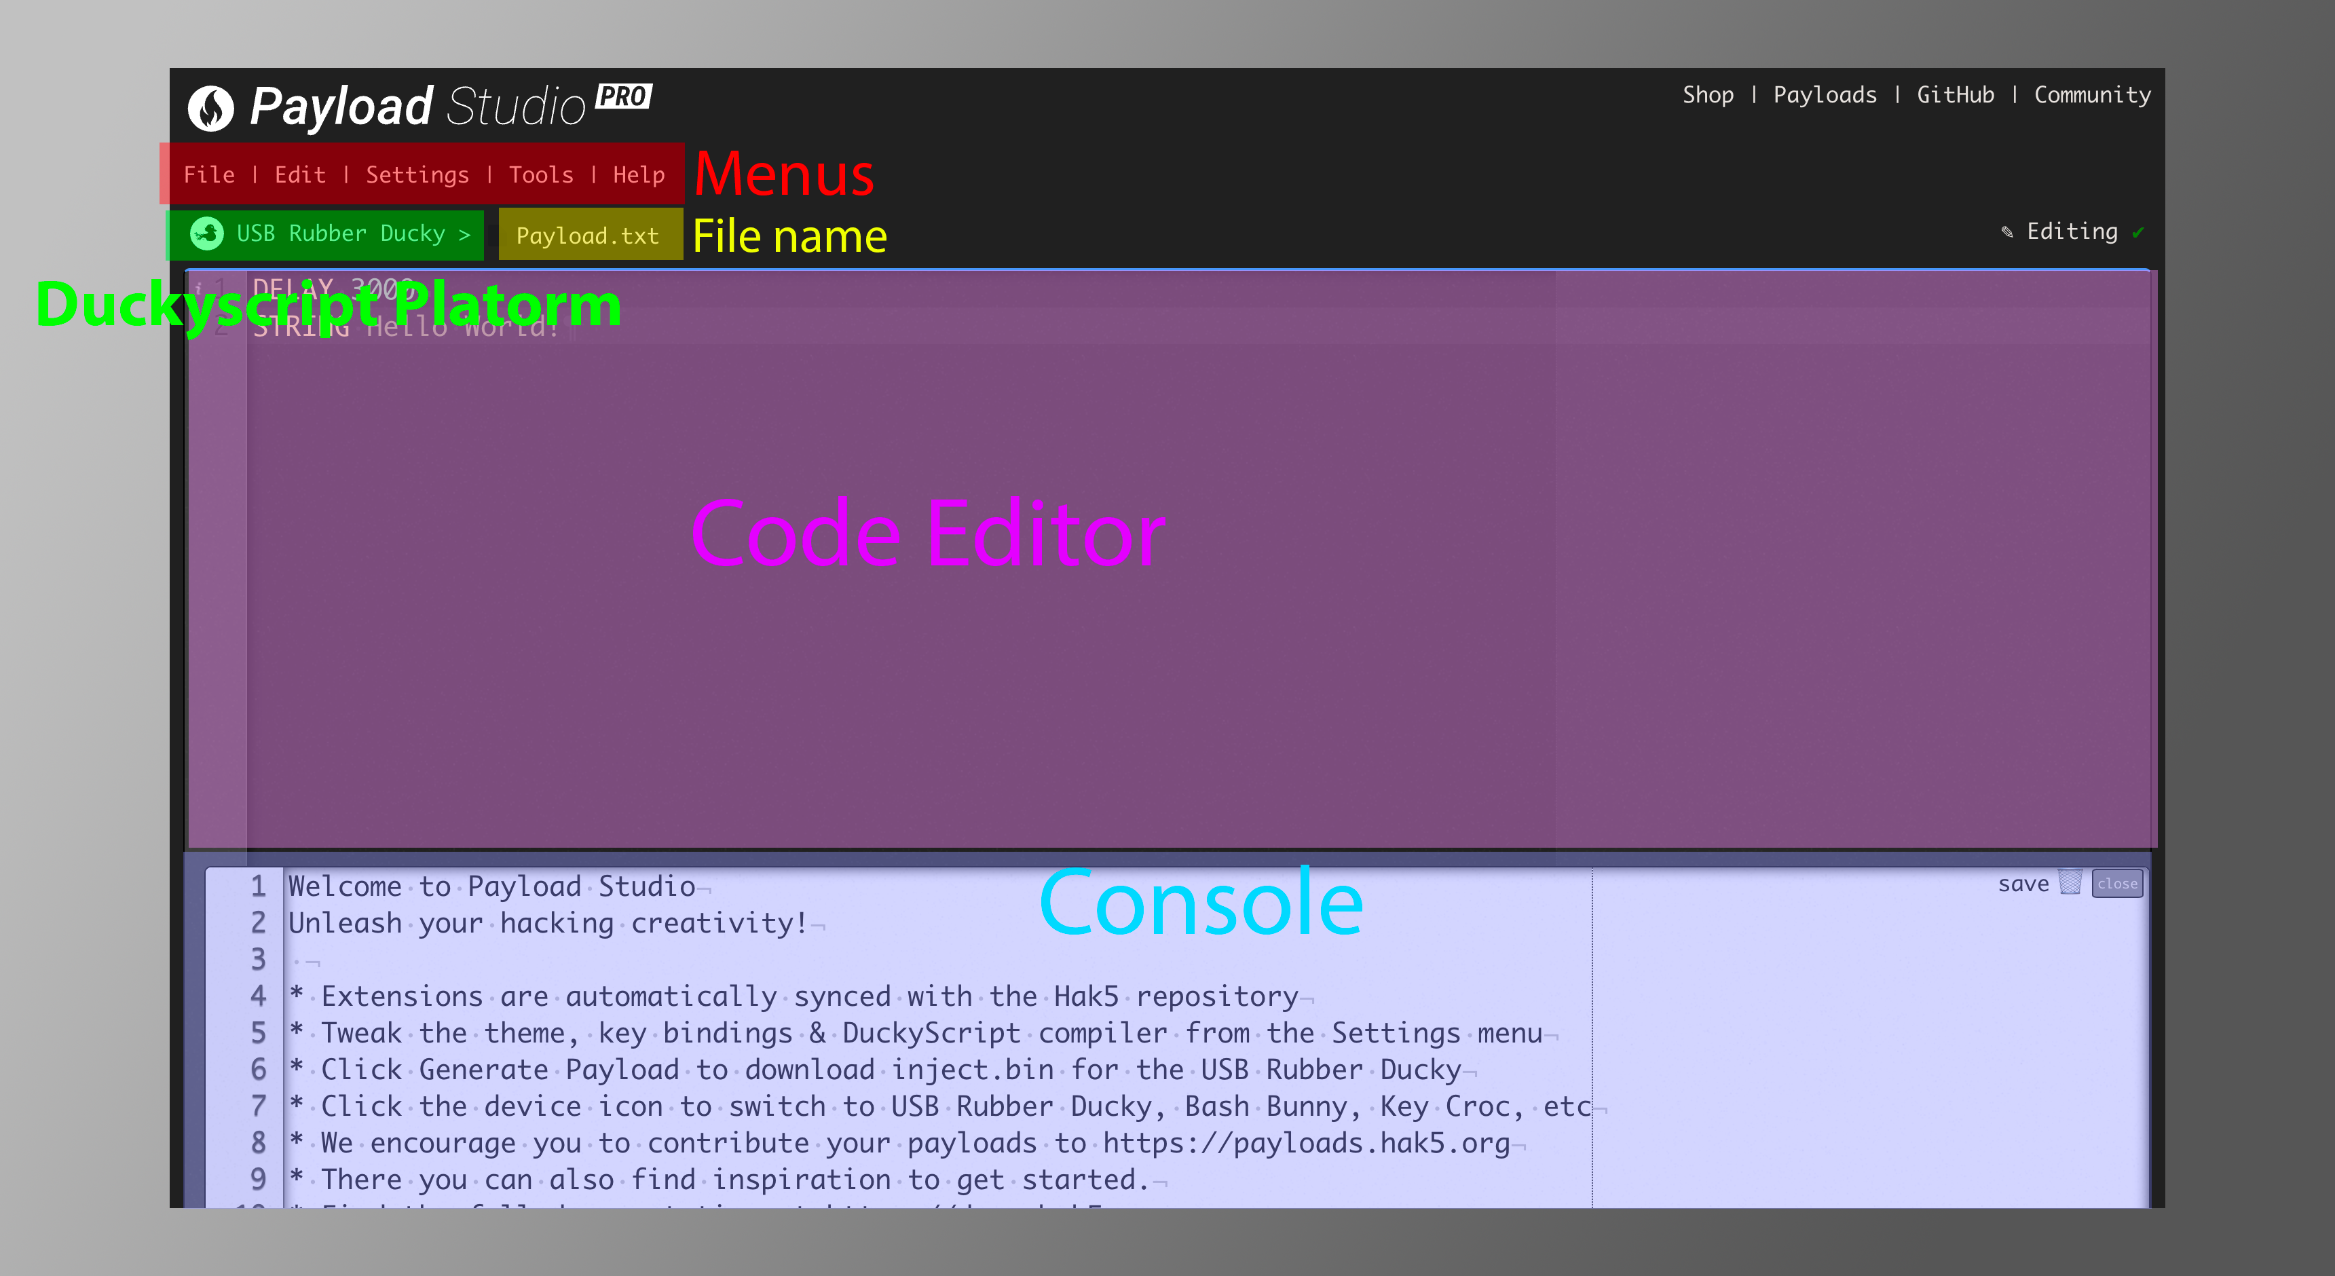
Task: Click console line 'There you can also find inspiration'
Action: pos(719,1180)
